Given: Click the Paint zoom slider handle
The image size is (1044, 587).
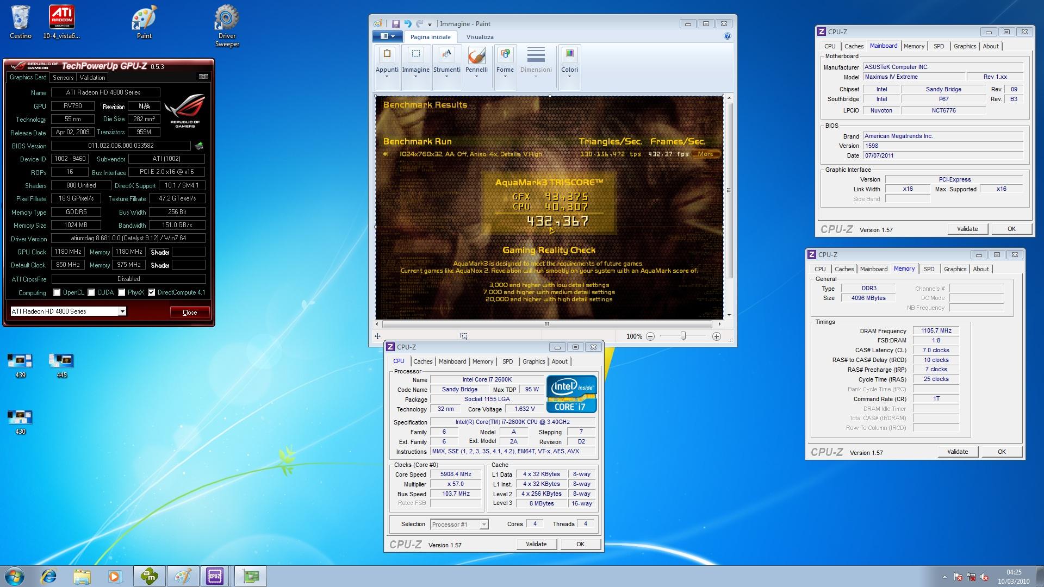Looking at the screenshot, I should [x=683, y=336].
